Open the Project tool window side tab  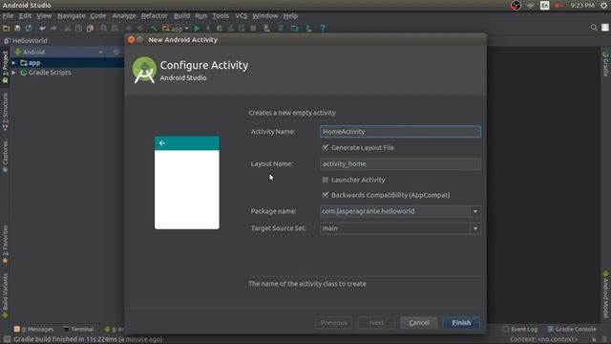point(5,67)
